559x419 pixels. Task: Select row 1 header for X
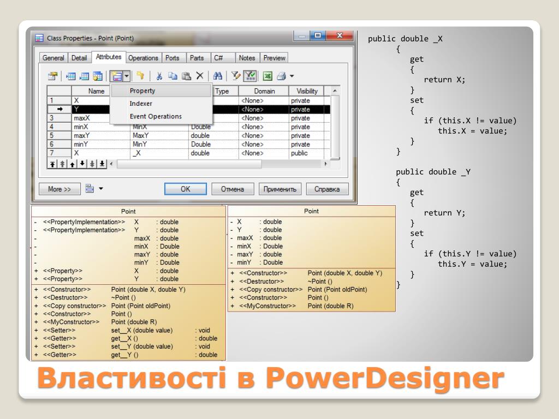(x=59, y=100)
